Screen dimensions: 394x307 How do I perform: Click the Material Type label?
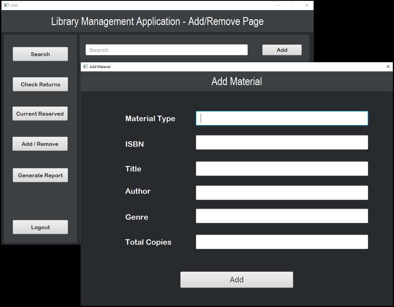pyautogui.click(x=150, y=118)
